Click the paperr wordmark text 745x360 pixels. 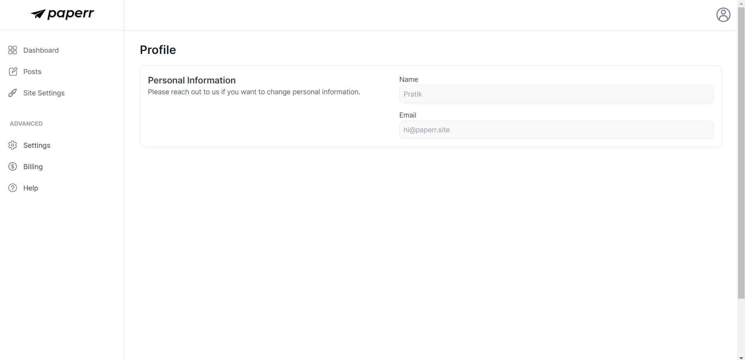[71, 14]
